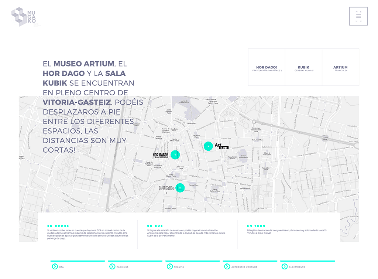378x279 pixels.
Task: Click the arrow icon next to Tranvía
Action: pyautogui.click(x=169, y=266)
